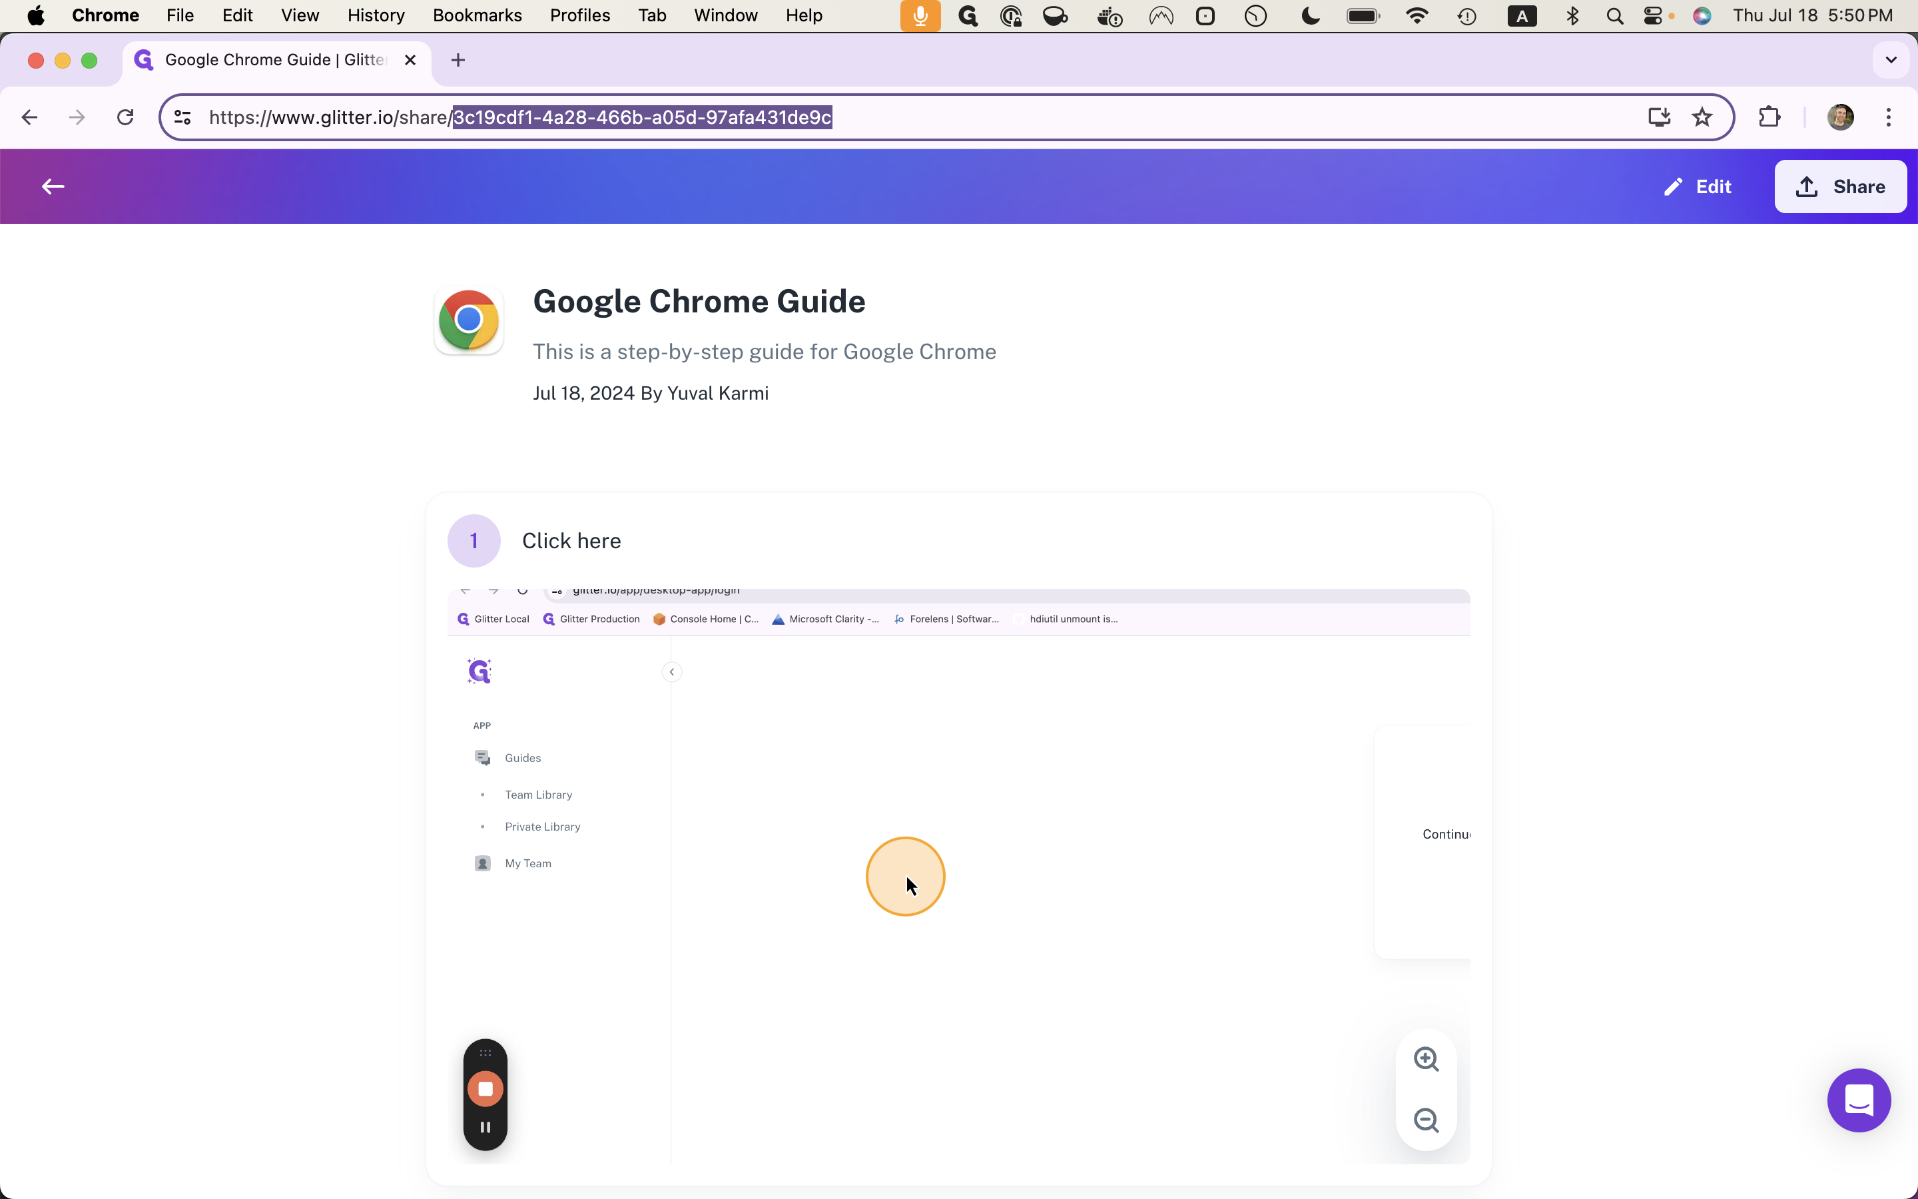This screenshot has width=1918, height=1199.
Task: Open the Apple menu
Action: pyautogui.click(x=36, y=16)
